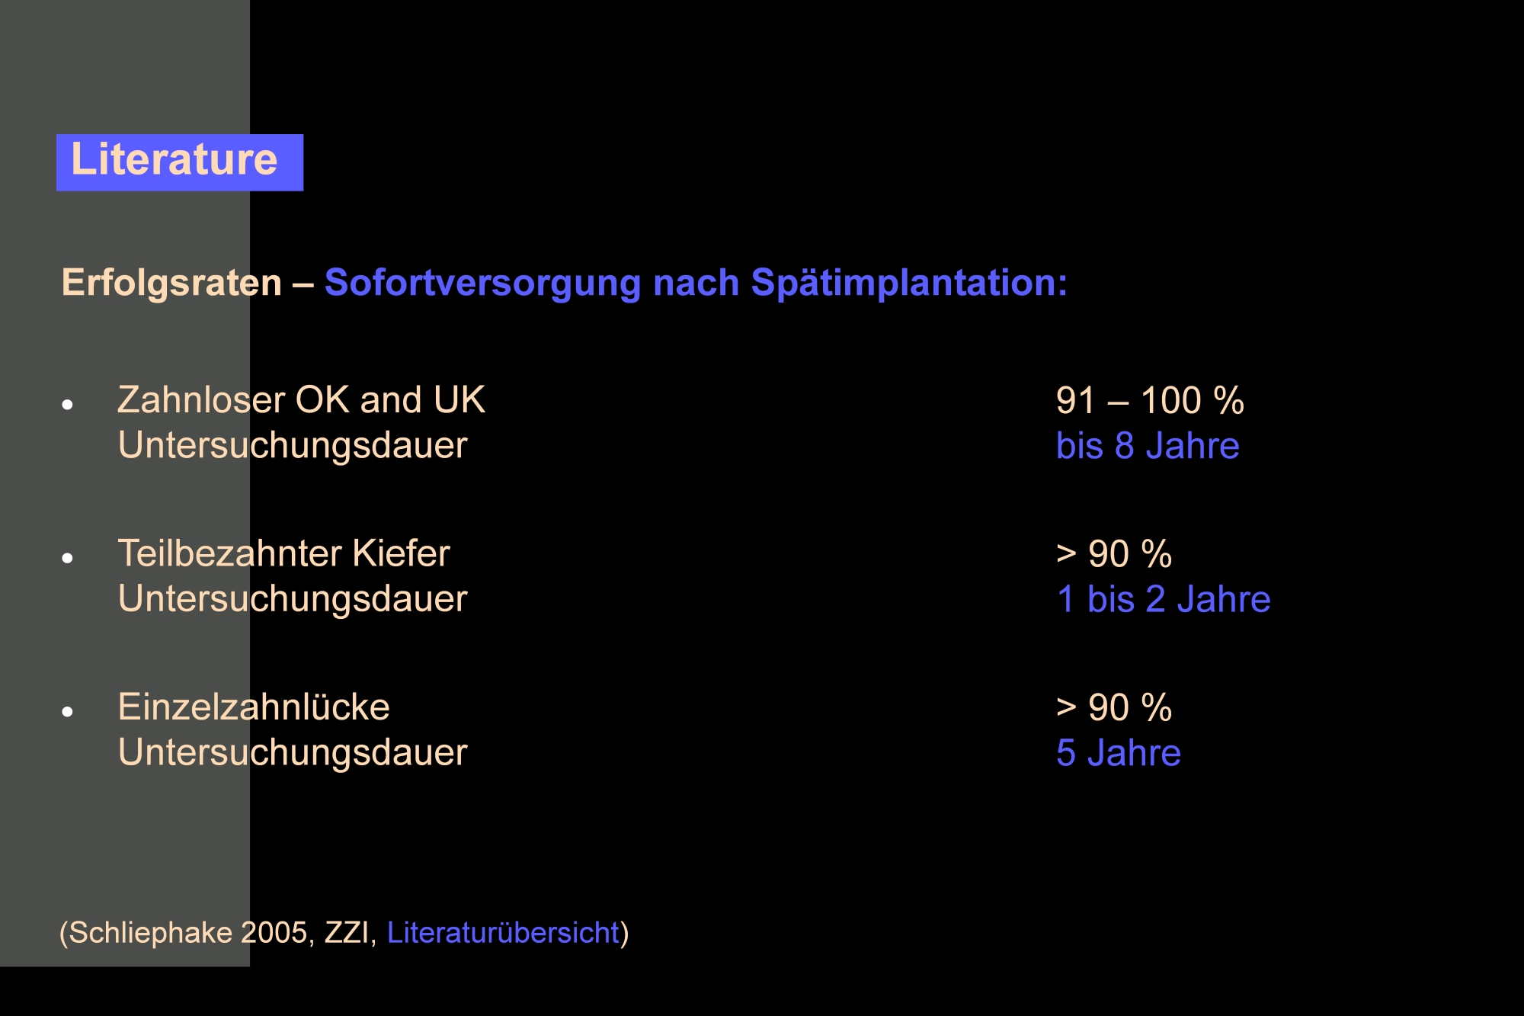Select the heading word Erfolgsraten
Image resolution: width=1524 pixels, height=1016 pixels.
tap(171, 284)
